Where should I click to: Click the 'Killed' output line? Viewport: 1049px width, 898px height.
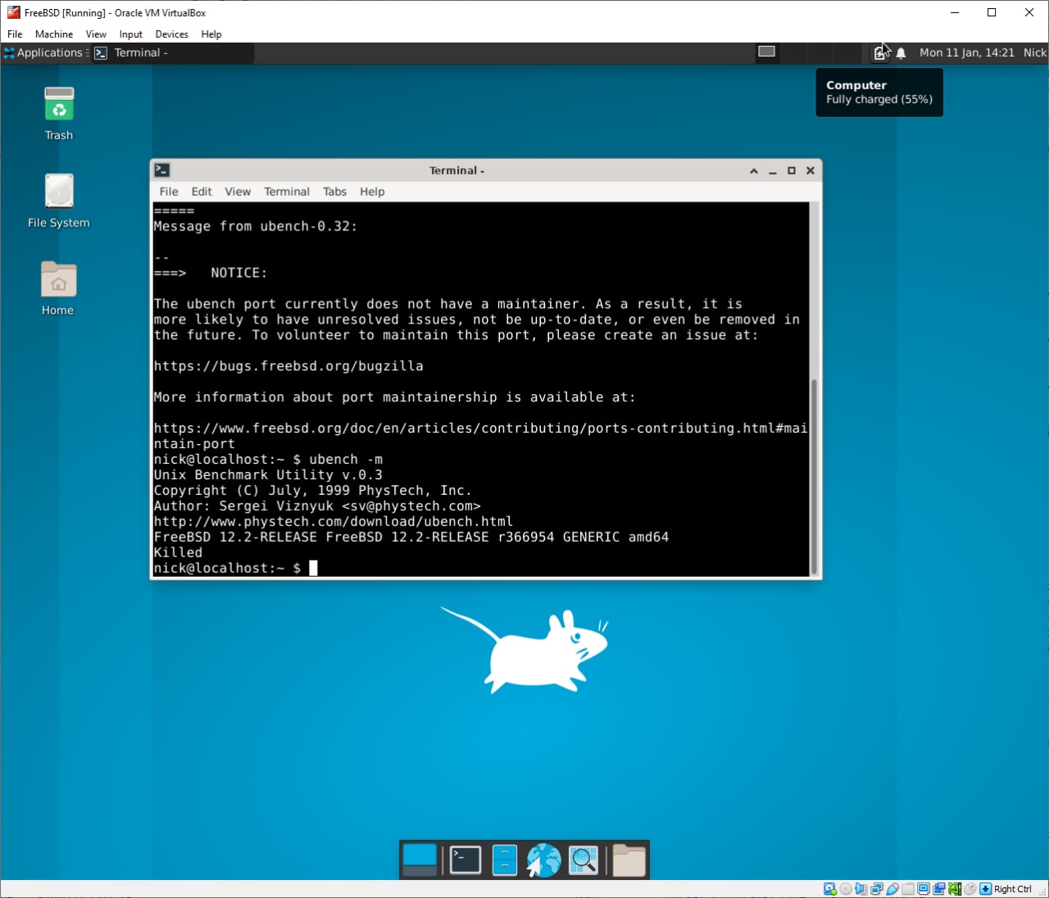coord(178,552)
